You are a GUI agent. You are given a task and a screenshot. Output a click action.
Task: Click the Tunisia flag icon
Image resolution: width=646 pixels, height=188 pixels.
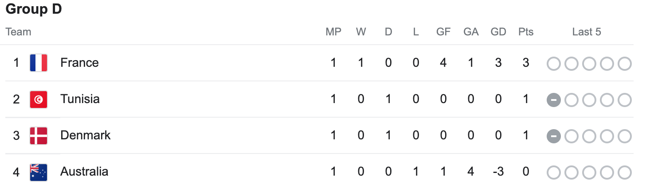click(39, 99)
